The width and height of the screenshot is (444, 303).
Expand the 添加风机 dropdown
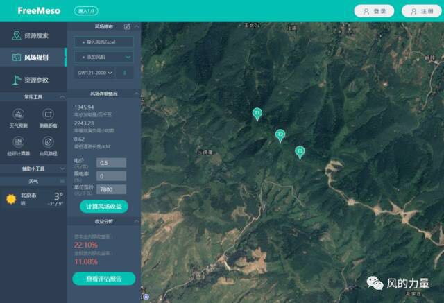pyautogui.click(x=104, y=57)
